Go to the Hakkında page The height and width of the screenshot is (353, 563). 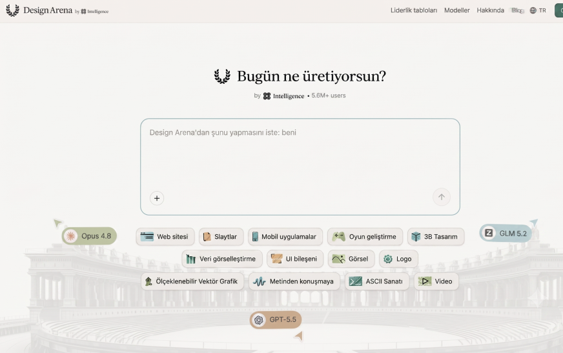[x=490, y=10]
